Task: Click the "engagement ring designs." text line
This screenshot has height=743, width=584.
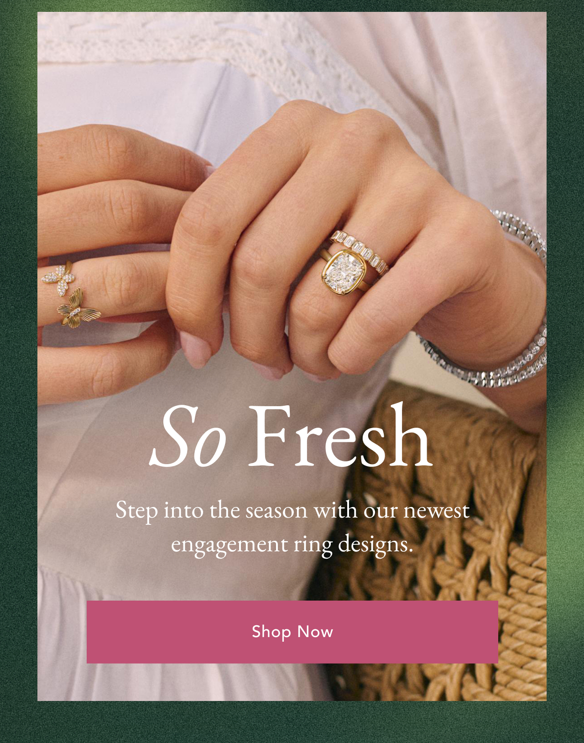Action: point(292,544)
